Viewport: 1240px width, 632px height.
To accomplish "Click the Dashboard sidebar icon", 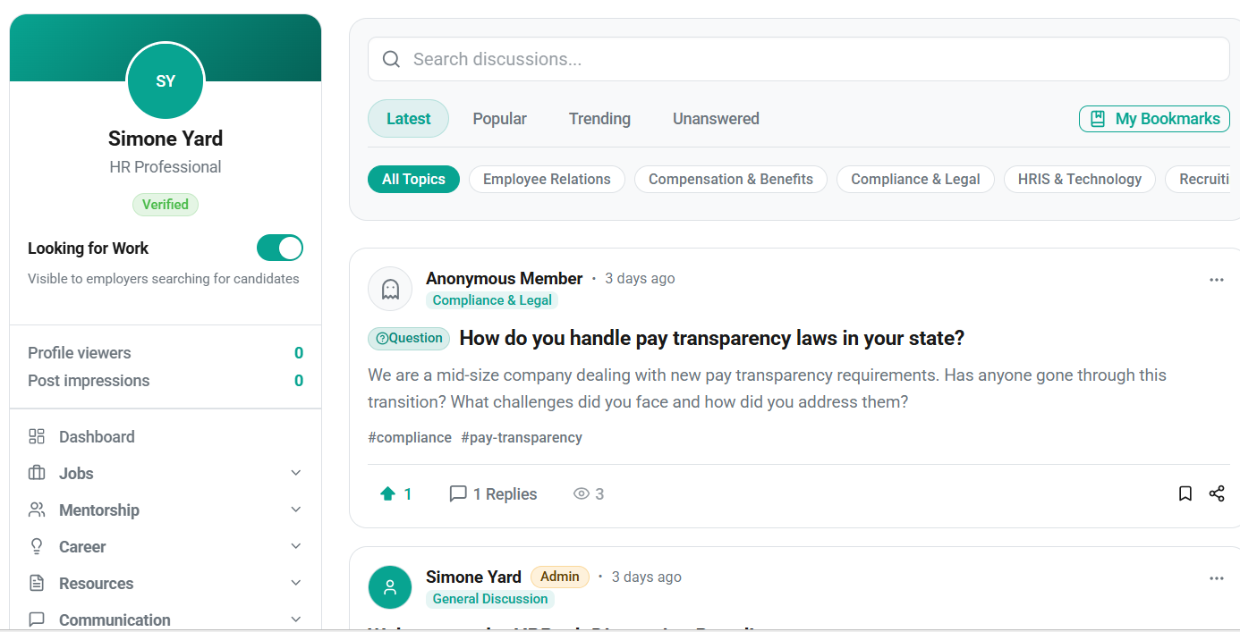I will [x=37, y=436].
